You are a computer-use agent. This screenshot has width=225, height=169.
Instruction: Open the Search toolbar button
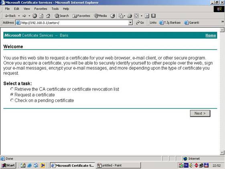pos(62,16)
